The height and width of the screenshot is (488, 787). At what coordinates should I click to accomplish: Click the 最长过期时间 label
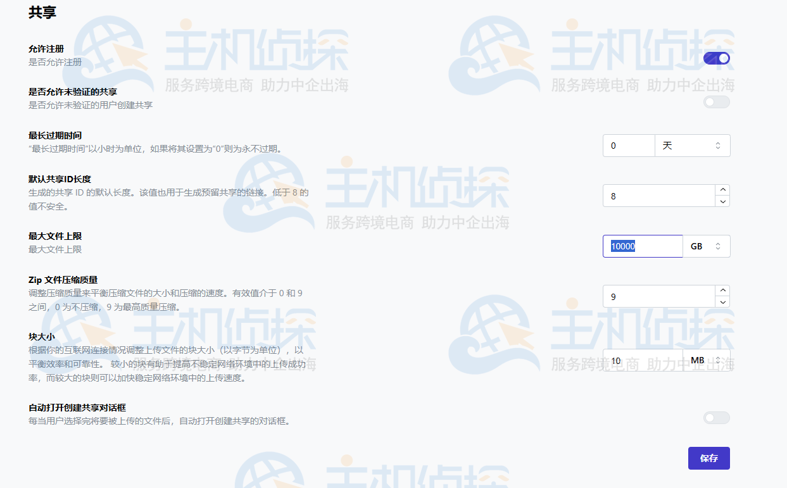tap(55, 135)
